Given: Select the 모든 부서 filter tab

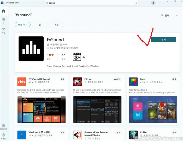Looking at the screenshot, I should point(23,25).
